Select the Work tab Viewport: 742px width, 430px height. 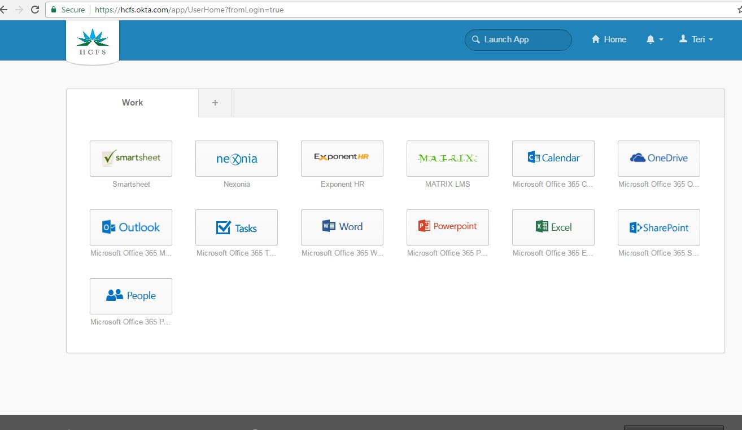(x=132, y=103)
